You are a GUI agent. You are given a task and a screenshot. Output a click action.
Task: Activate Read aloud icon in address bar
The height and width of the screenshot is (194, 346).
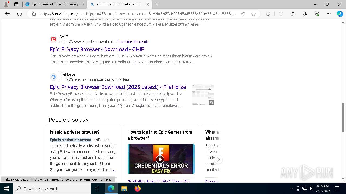point(243,14)
